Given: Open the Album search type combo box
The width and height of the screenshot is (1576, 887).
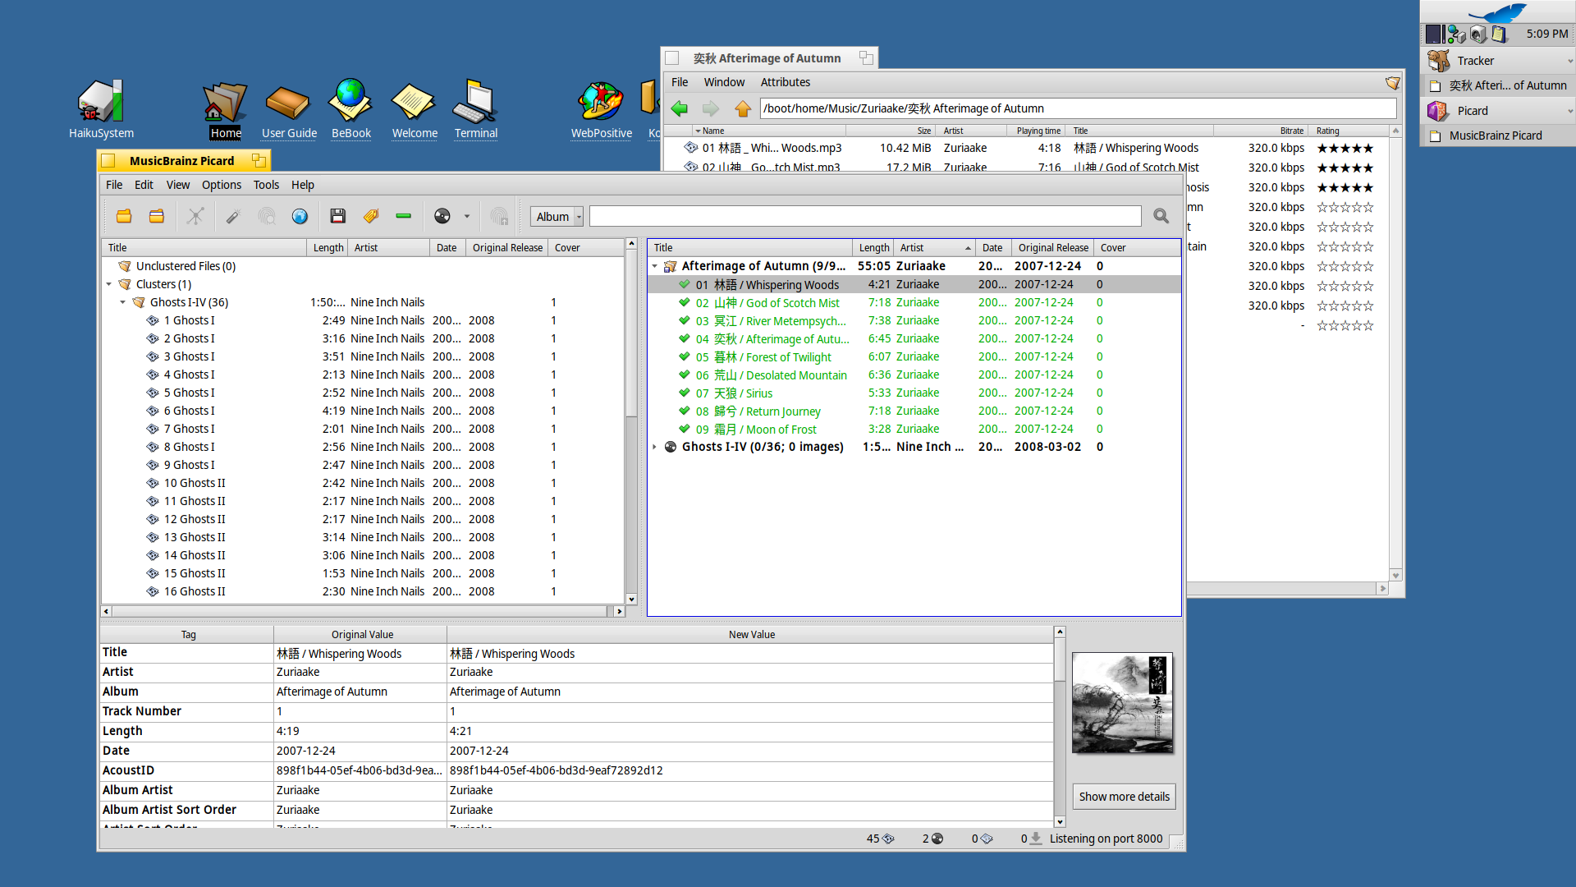Looking at the screenshot, I should (x=557, y=216).
